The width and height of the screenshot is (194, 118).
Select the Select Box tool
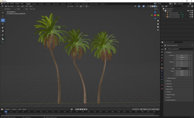point(3,13)
